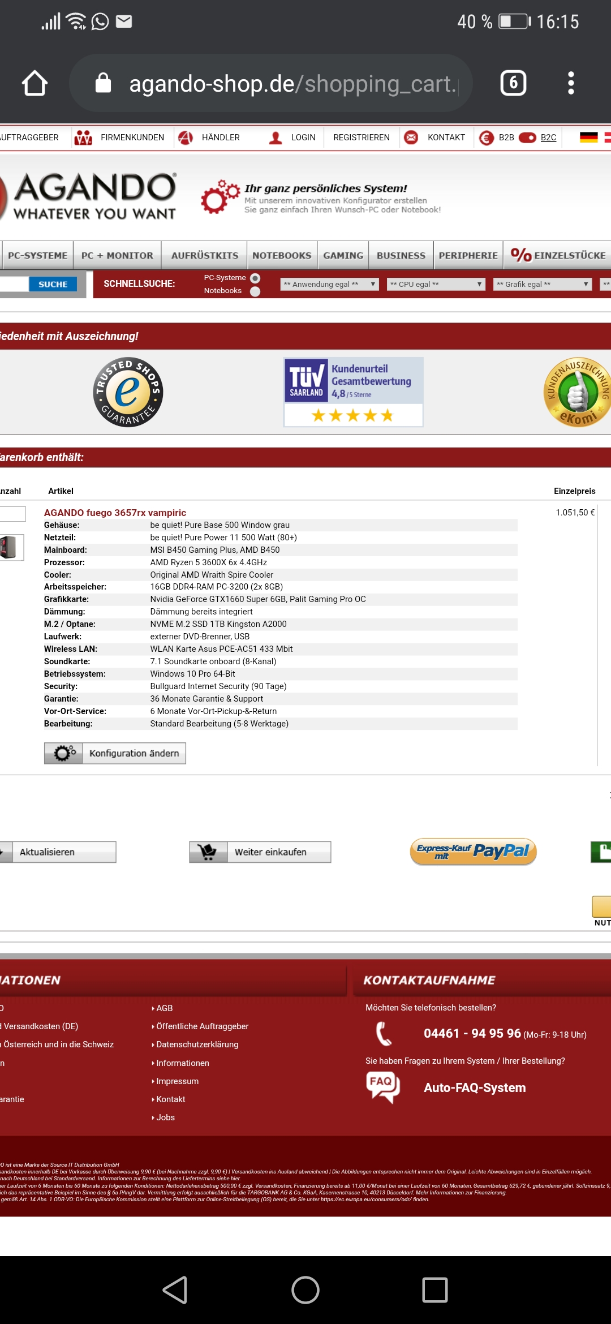The width and height of the screenshot is (611, 1324).
Task: Open the browser tab switcher showing 6
Action: [x=513, y=83]
